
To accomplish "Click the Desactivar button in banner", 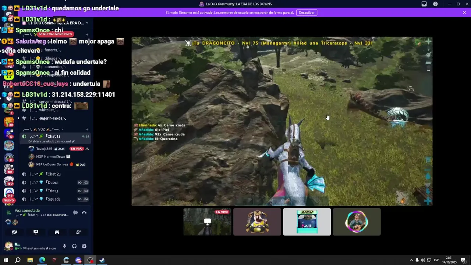I will (307, 13).
